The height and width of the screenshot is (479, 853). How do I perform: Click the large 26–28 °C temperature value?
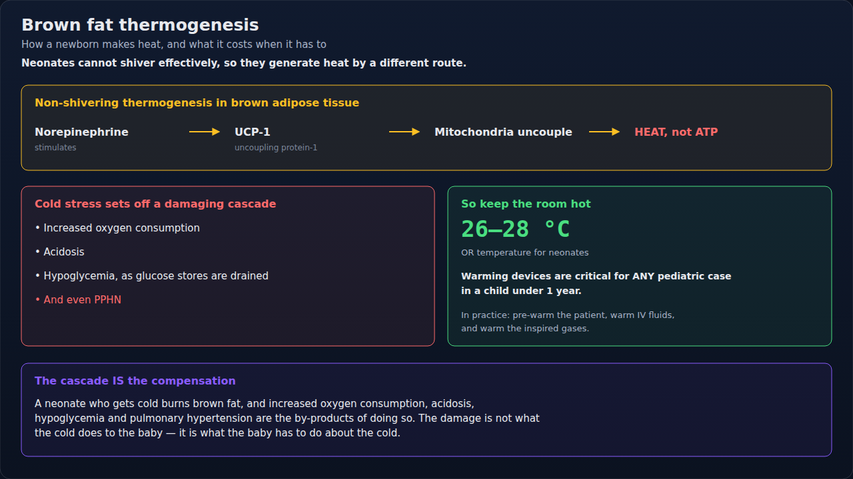click(516, 229)
